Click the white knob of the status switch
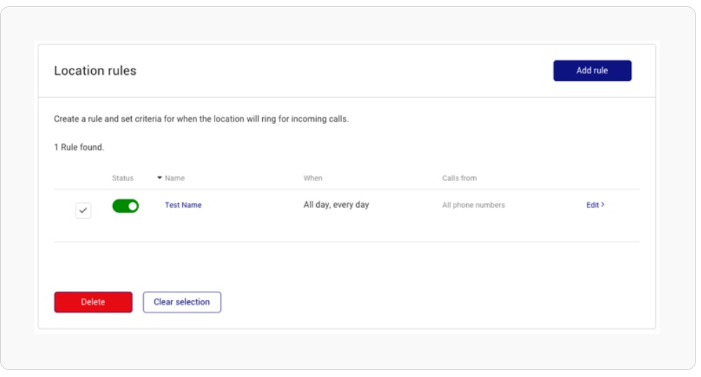 pos(132,206)
